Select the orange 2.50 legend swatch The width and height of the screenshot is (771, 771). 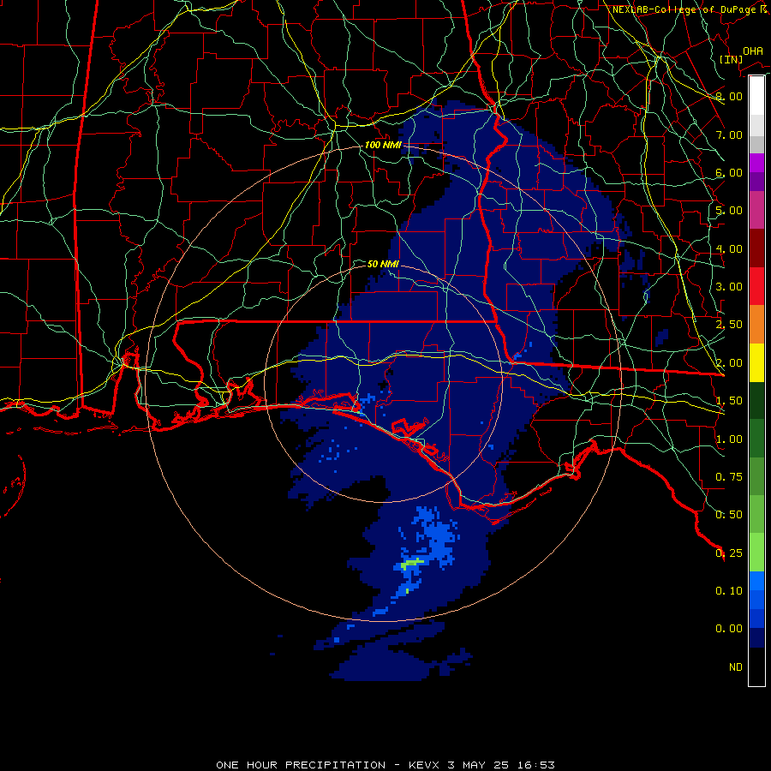(756, 325)
